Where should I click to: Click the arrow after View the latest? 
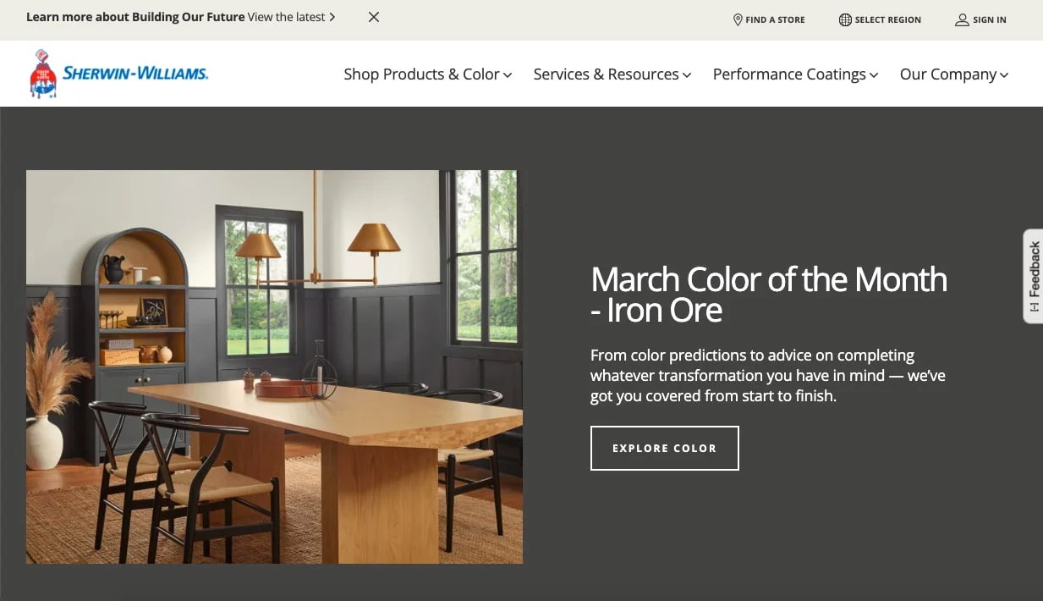[x=332, y=17]
